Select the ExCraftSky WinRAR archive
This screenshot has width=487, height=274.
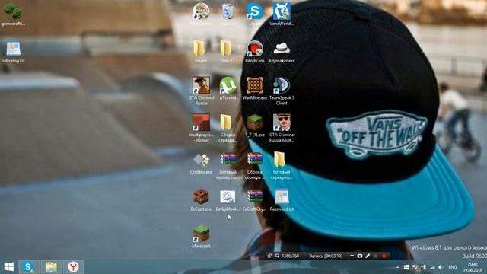255,196
